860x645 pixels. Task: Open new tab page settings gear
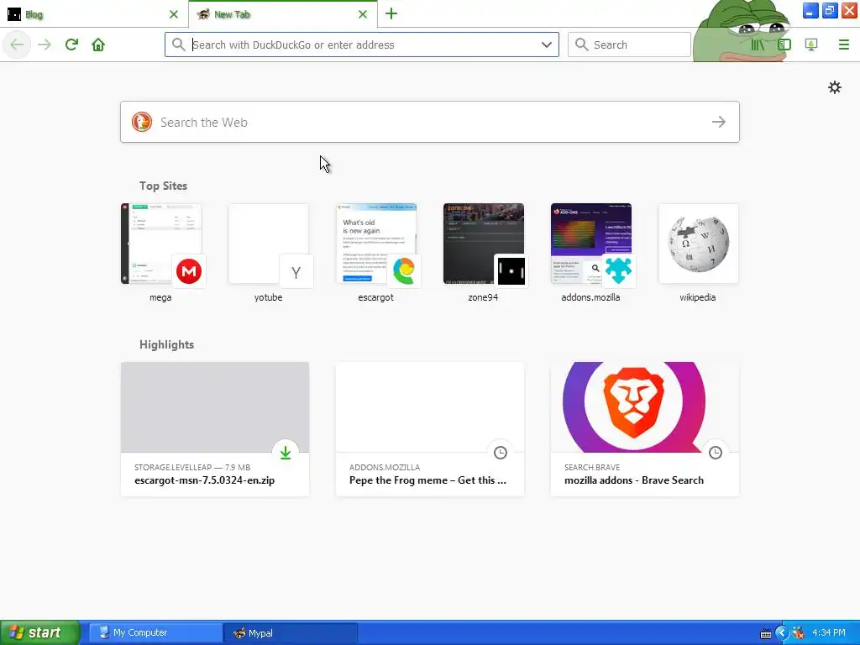coord(834,87)
